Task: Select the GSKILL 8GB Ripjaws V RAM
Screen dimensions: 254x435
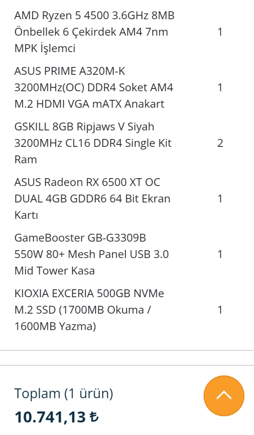Action: [x=92, y=143]
